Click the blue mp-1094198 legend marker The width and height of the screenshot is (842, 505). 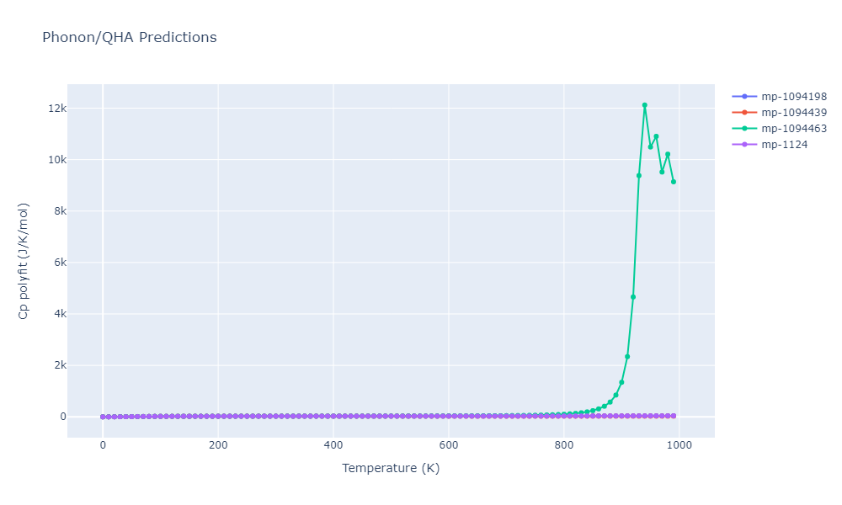point(745,97)
